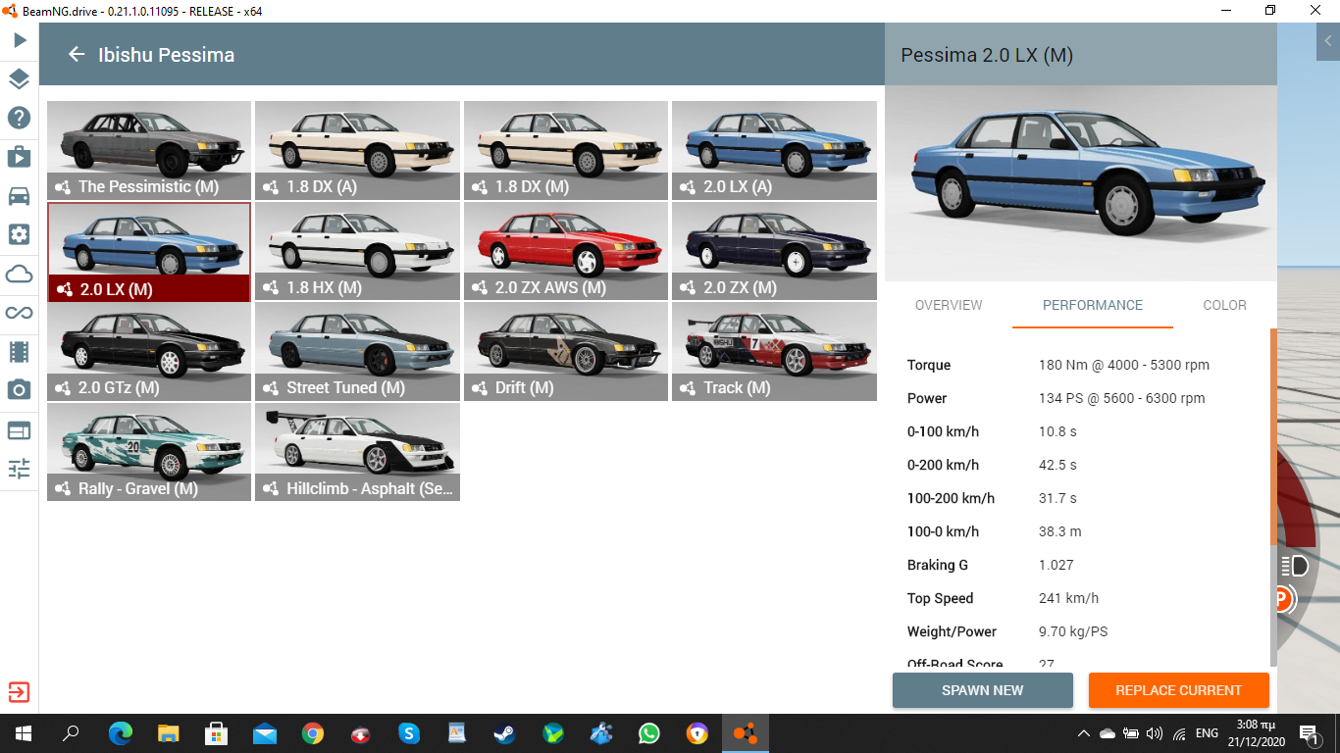1340x753 pixels.
Task: Click the large Pessima 2.0 LX preview image
Action: pos(1081,183)
